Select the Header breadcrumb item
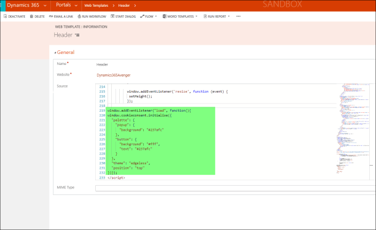Screen dimensions: 376x230 tap(123, 6)
